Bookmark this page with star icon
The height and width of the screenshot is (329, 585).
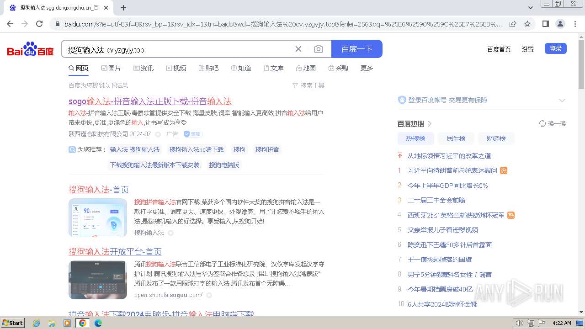click(527, 24)
